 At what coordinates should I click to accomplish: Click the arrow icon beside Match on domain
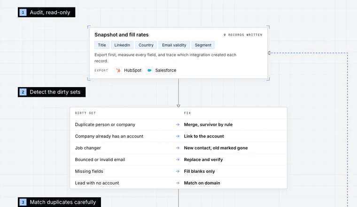(178, 183)
